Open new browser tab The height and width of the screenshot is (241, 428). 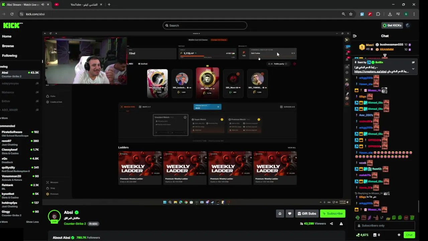click(x=109, y=5)
